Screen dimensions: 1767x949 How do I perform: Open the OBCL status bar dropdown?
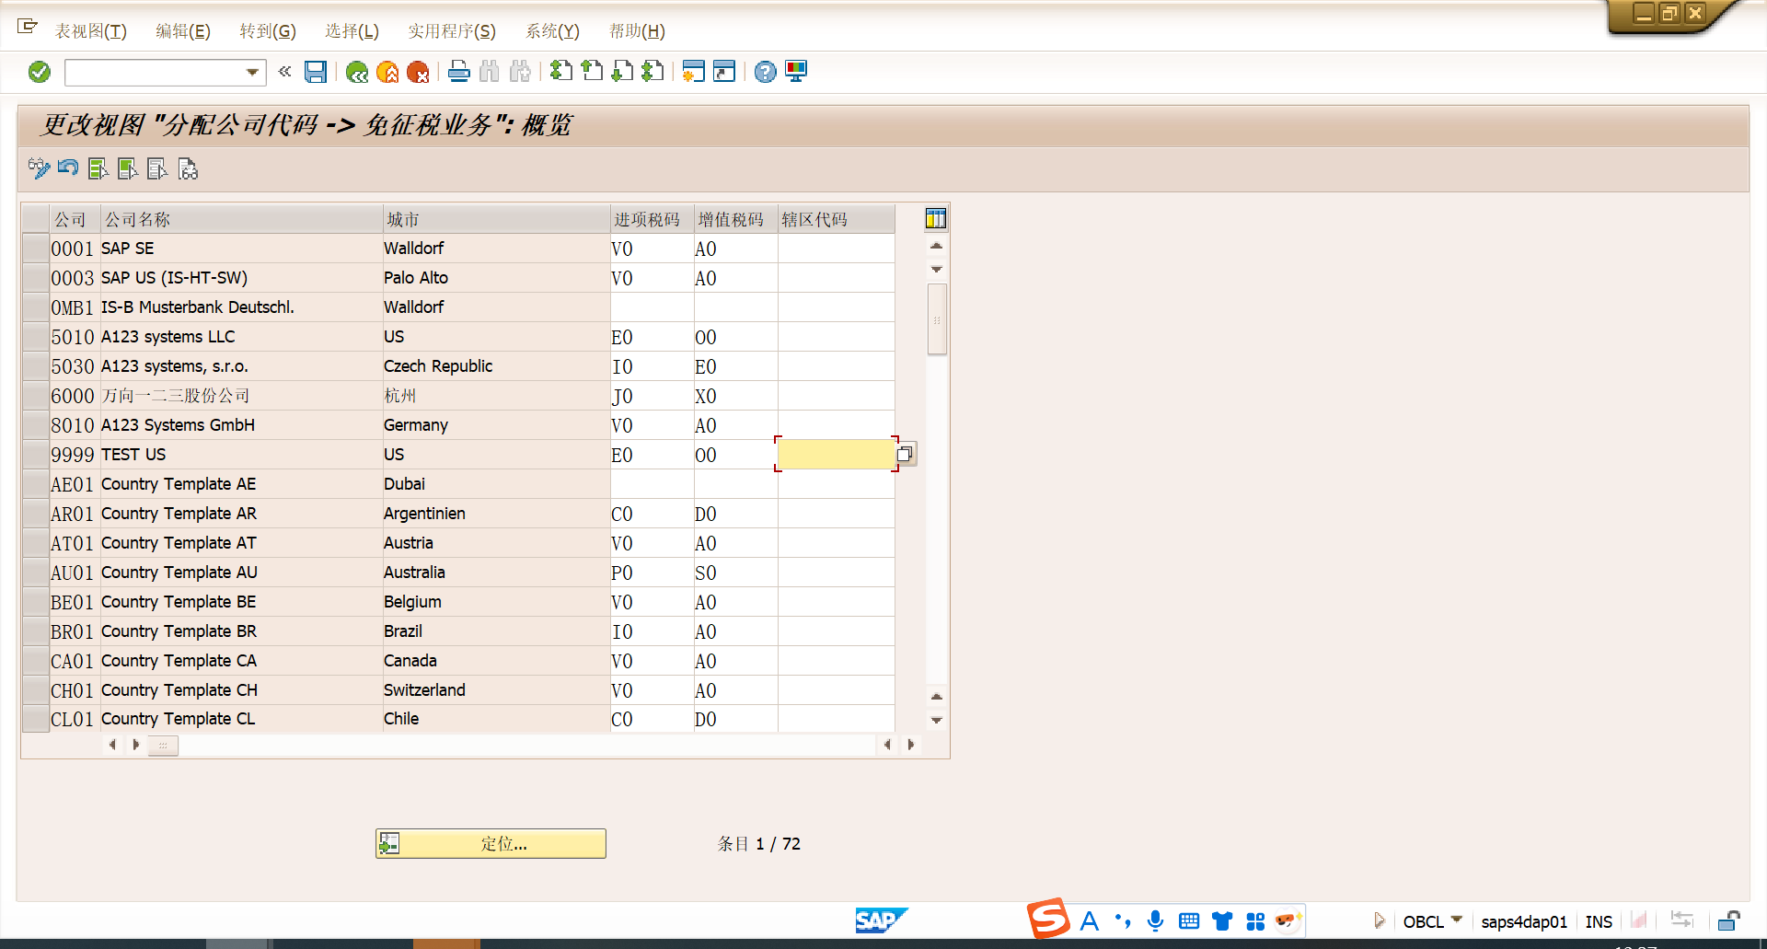point(1457,920)
